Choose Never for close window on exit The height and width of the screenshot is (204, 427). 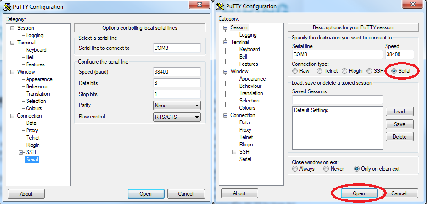point(326,169)
